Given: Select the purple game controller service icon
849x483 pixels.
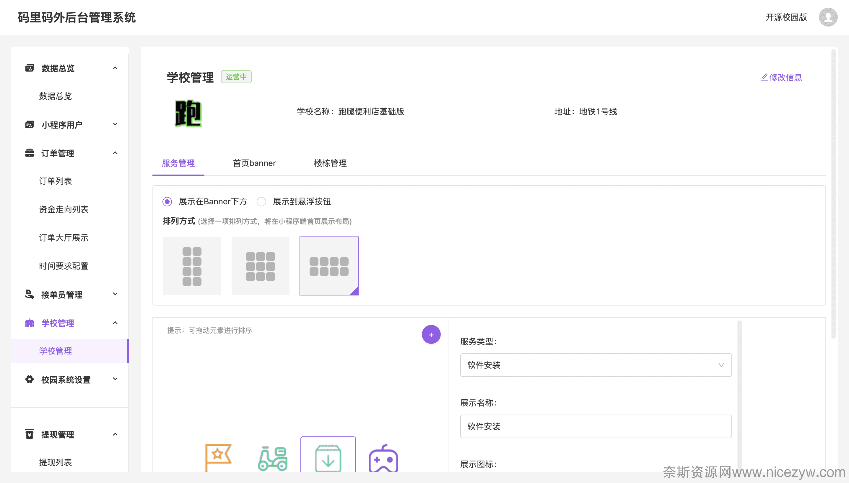Looking at the screenshot, I should click(383, 459).
